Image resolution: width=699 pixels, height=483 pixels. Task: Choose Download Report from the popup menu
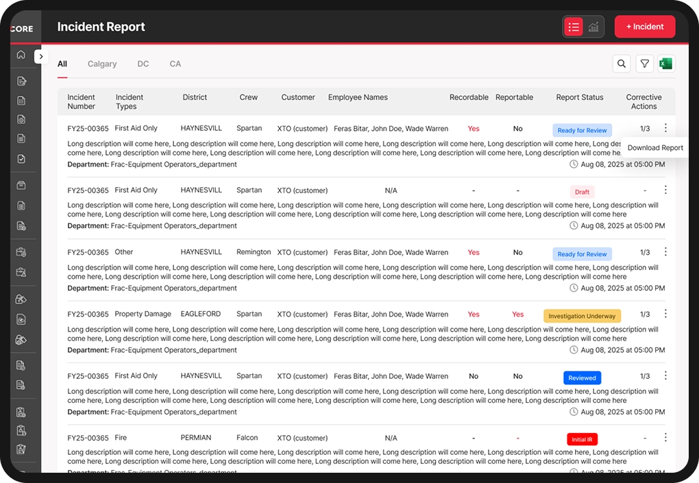(x=655, y=147)
